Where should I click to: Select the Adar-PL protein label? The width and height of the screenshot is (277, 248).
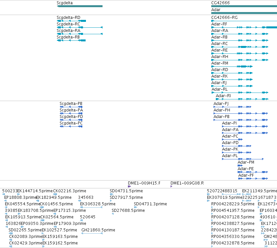[230, 156]
